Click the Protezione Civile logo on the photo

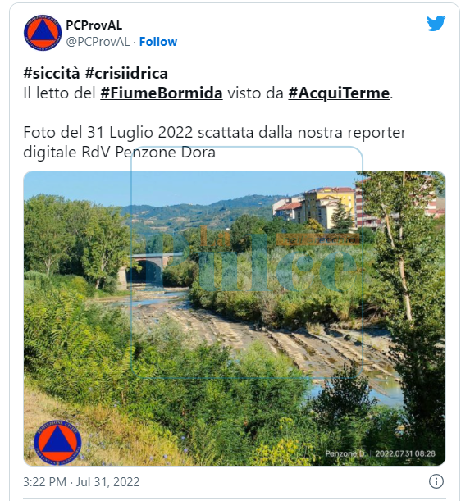58,443
